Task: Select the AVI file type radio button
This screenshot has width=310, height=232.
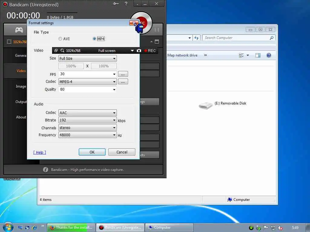Action: click(x=60, y=39)
